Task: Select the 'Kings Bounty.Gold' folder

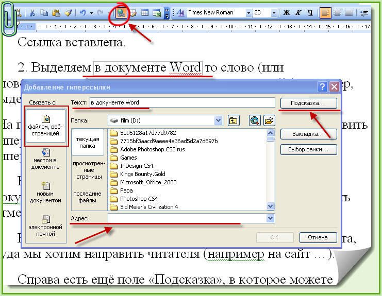Action: (138, 174)
